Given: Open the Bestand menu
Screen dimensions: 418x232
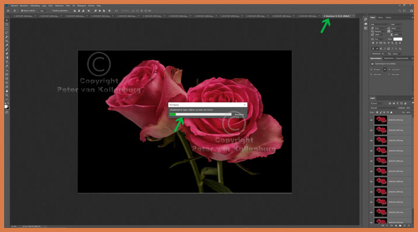Looking at the screenshot, I should coord(14,6).
